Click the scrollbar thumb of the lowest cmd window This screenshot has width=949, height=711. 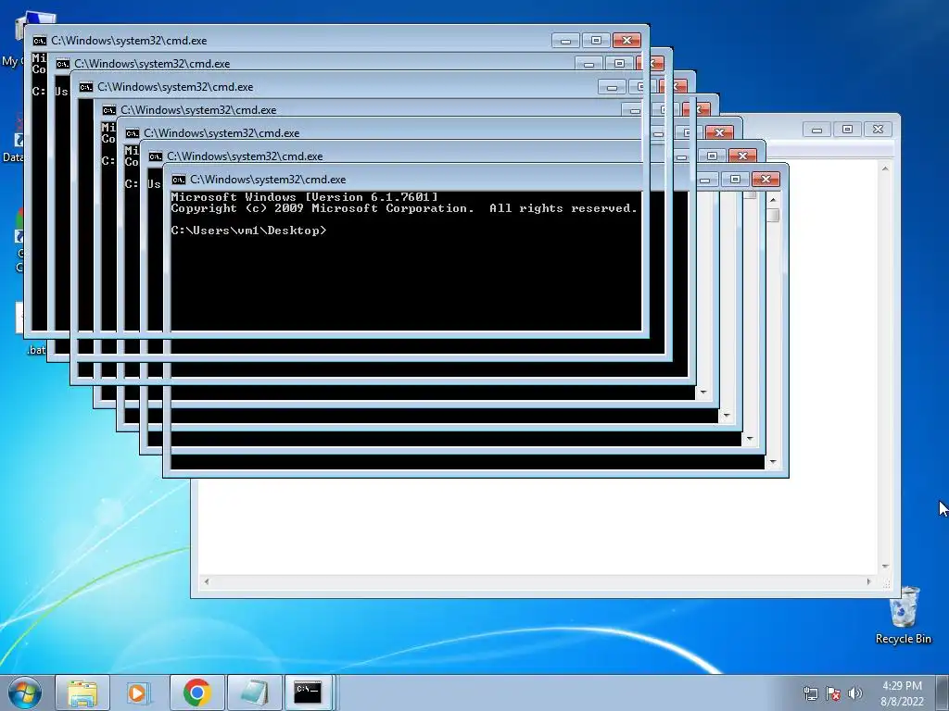[x=773, y=215]
